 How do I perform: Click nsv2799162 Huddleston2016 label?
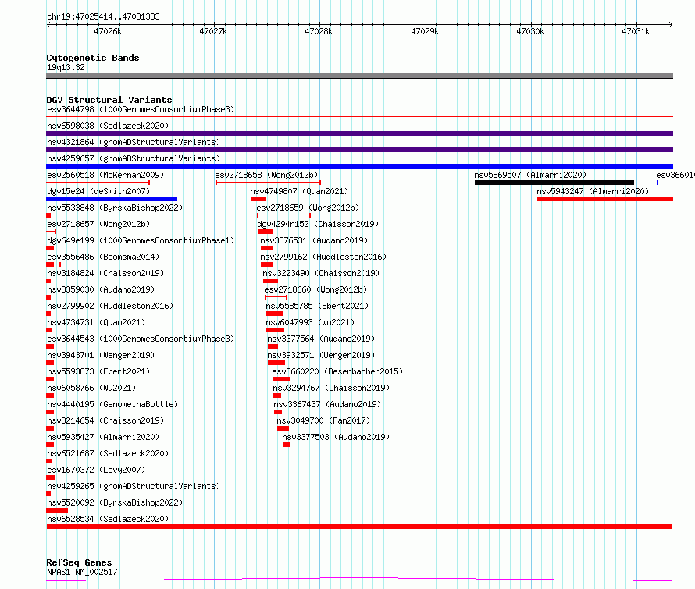coord(323,257)
